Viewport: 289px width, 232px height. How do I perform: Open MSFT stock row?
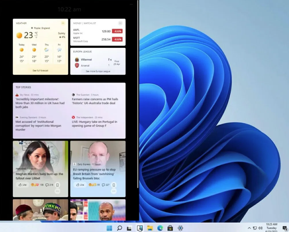pos(98,39)
